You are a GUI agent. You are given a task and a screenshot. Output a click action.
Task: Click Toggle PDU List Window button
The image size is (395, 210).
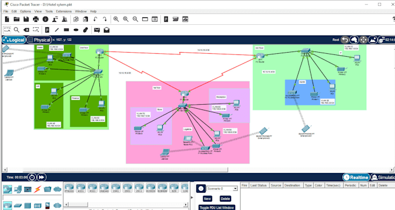[x=217, y=208]
